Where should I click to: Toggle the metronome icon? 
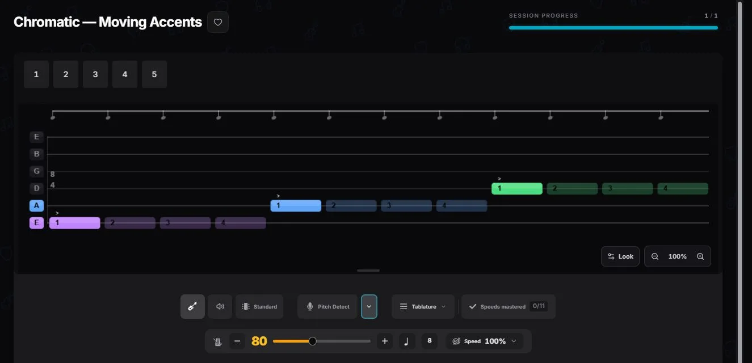click(x=217, y=341)
